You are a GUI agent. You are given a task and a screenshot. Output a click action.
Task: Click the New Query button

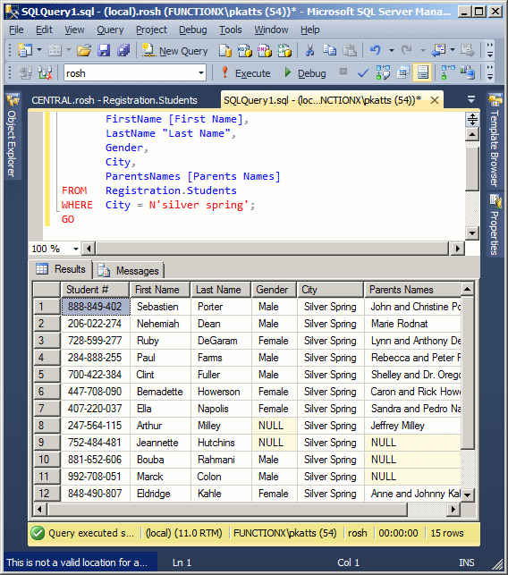point(175,51)
